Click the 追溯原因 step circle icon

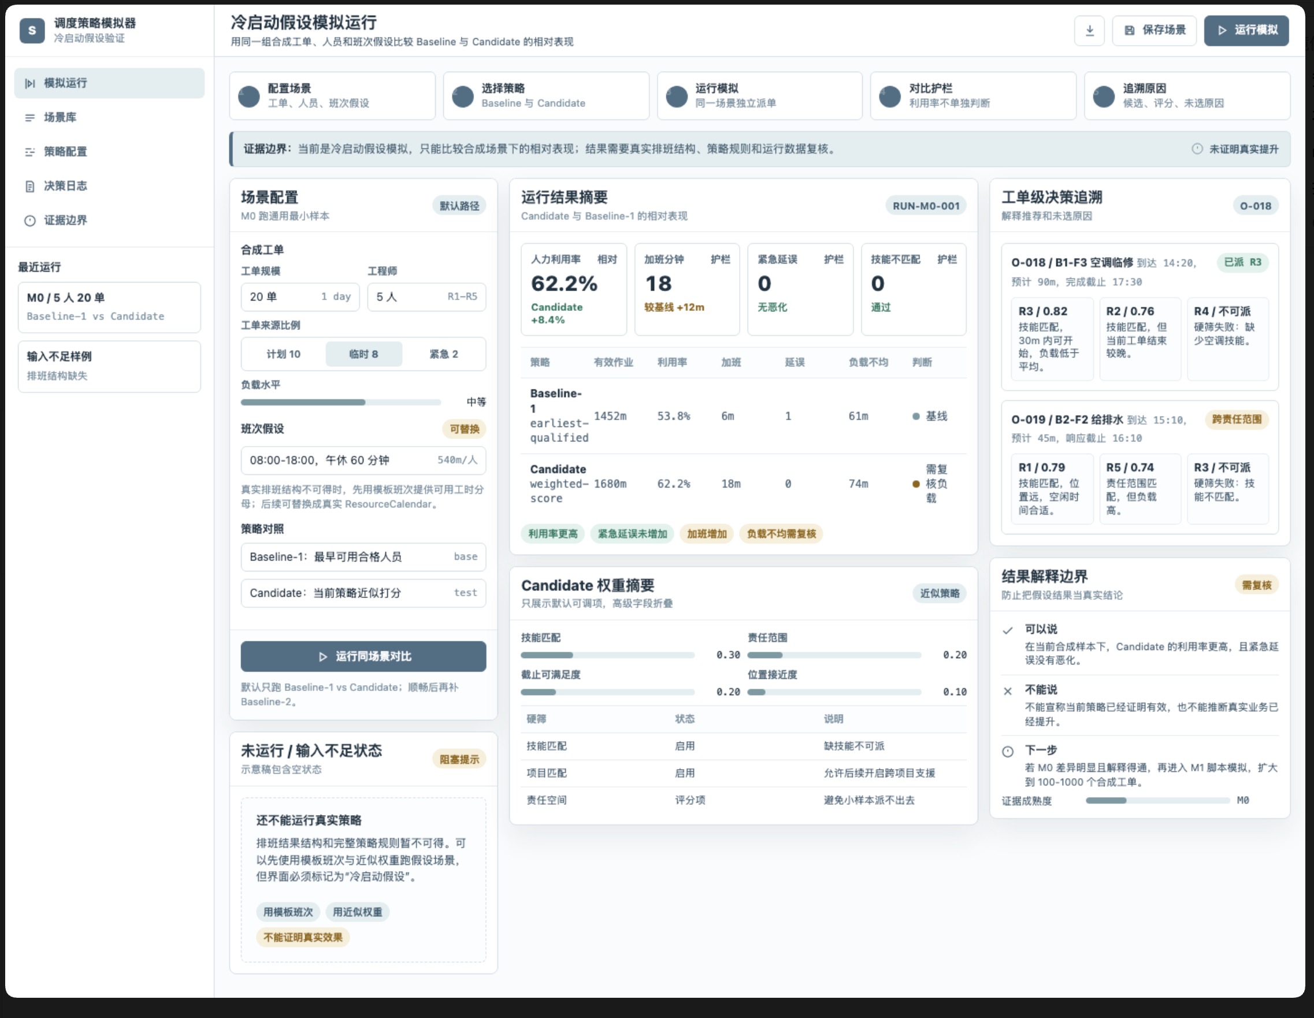1104,96
